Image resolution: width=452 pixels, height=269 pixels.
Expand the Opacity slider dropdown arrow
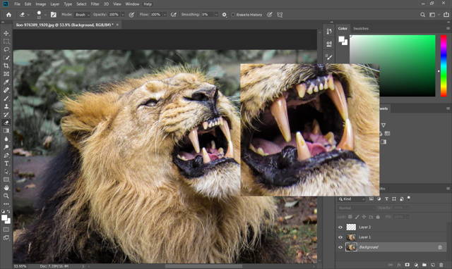[x=123, y=15]
